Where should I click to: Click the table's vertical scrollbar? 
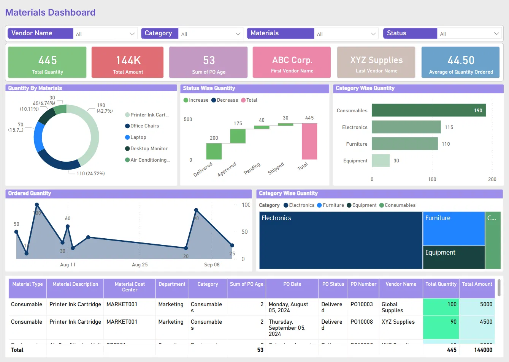499,288
